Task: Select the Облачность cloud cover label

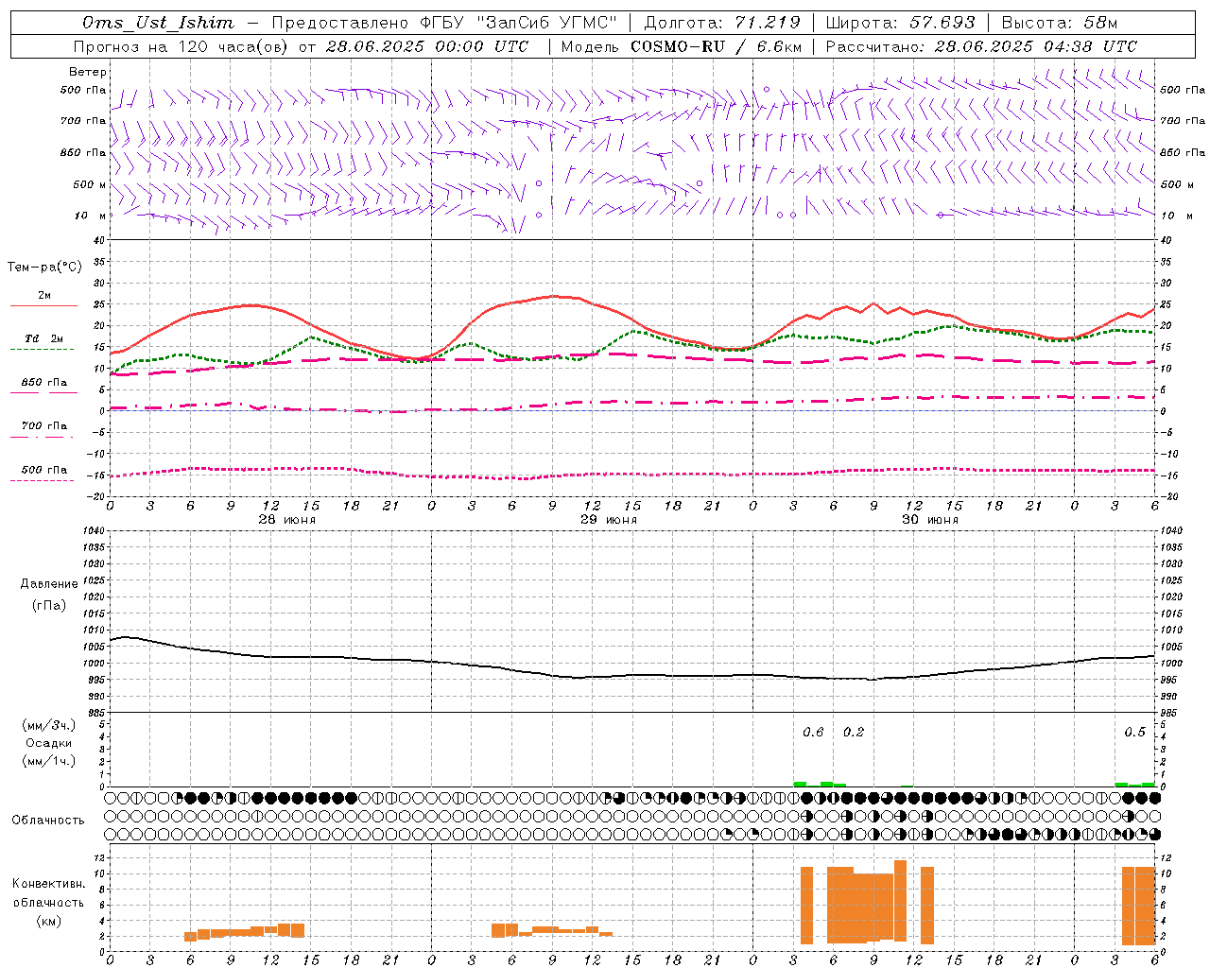Action: coord(48,820)
